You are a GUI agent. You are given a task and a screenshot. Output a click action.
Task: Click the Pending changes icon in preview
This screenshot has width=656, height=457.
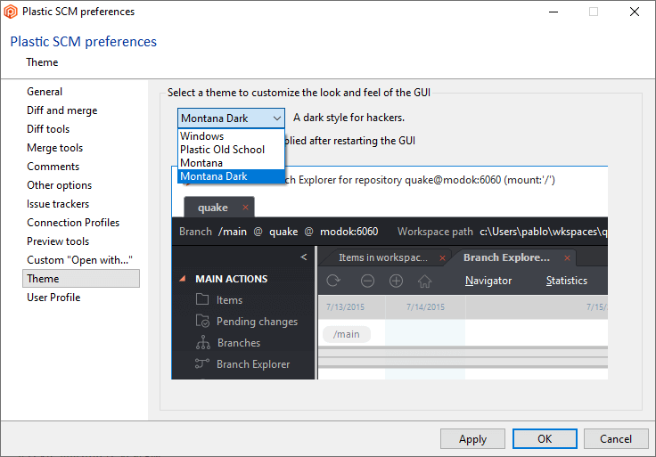[202, 321]
